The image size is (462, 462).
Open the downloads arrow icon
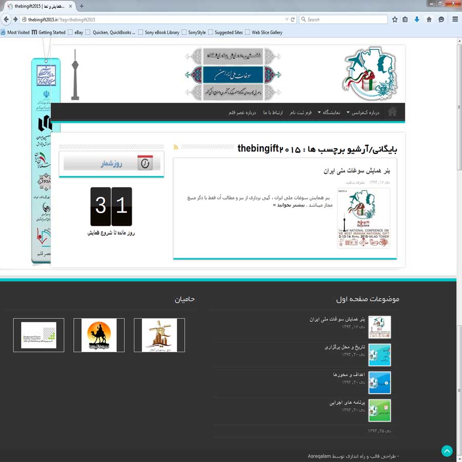pos(417,20)
